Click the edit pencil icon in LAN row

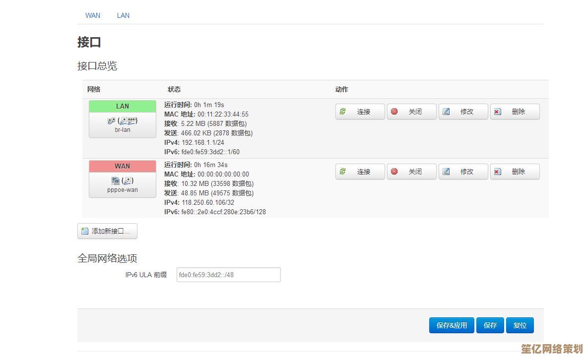pyautogui.click(x=446, y=112)
